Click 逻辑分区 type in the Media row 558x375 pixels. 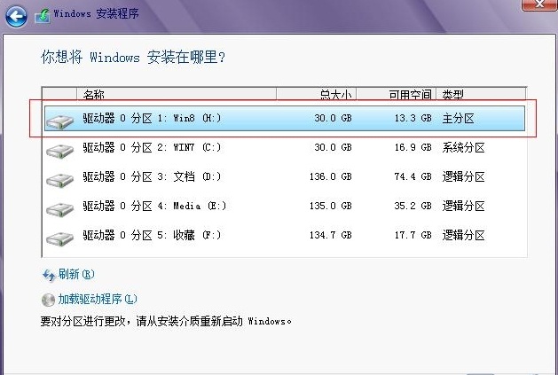(463, 206)
